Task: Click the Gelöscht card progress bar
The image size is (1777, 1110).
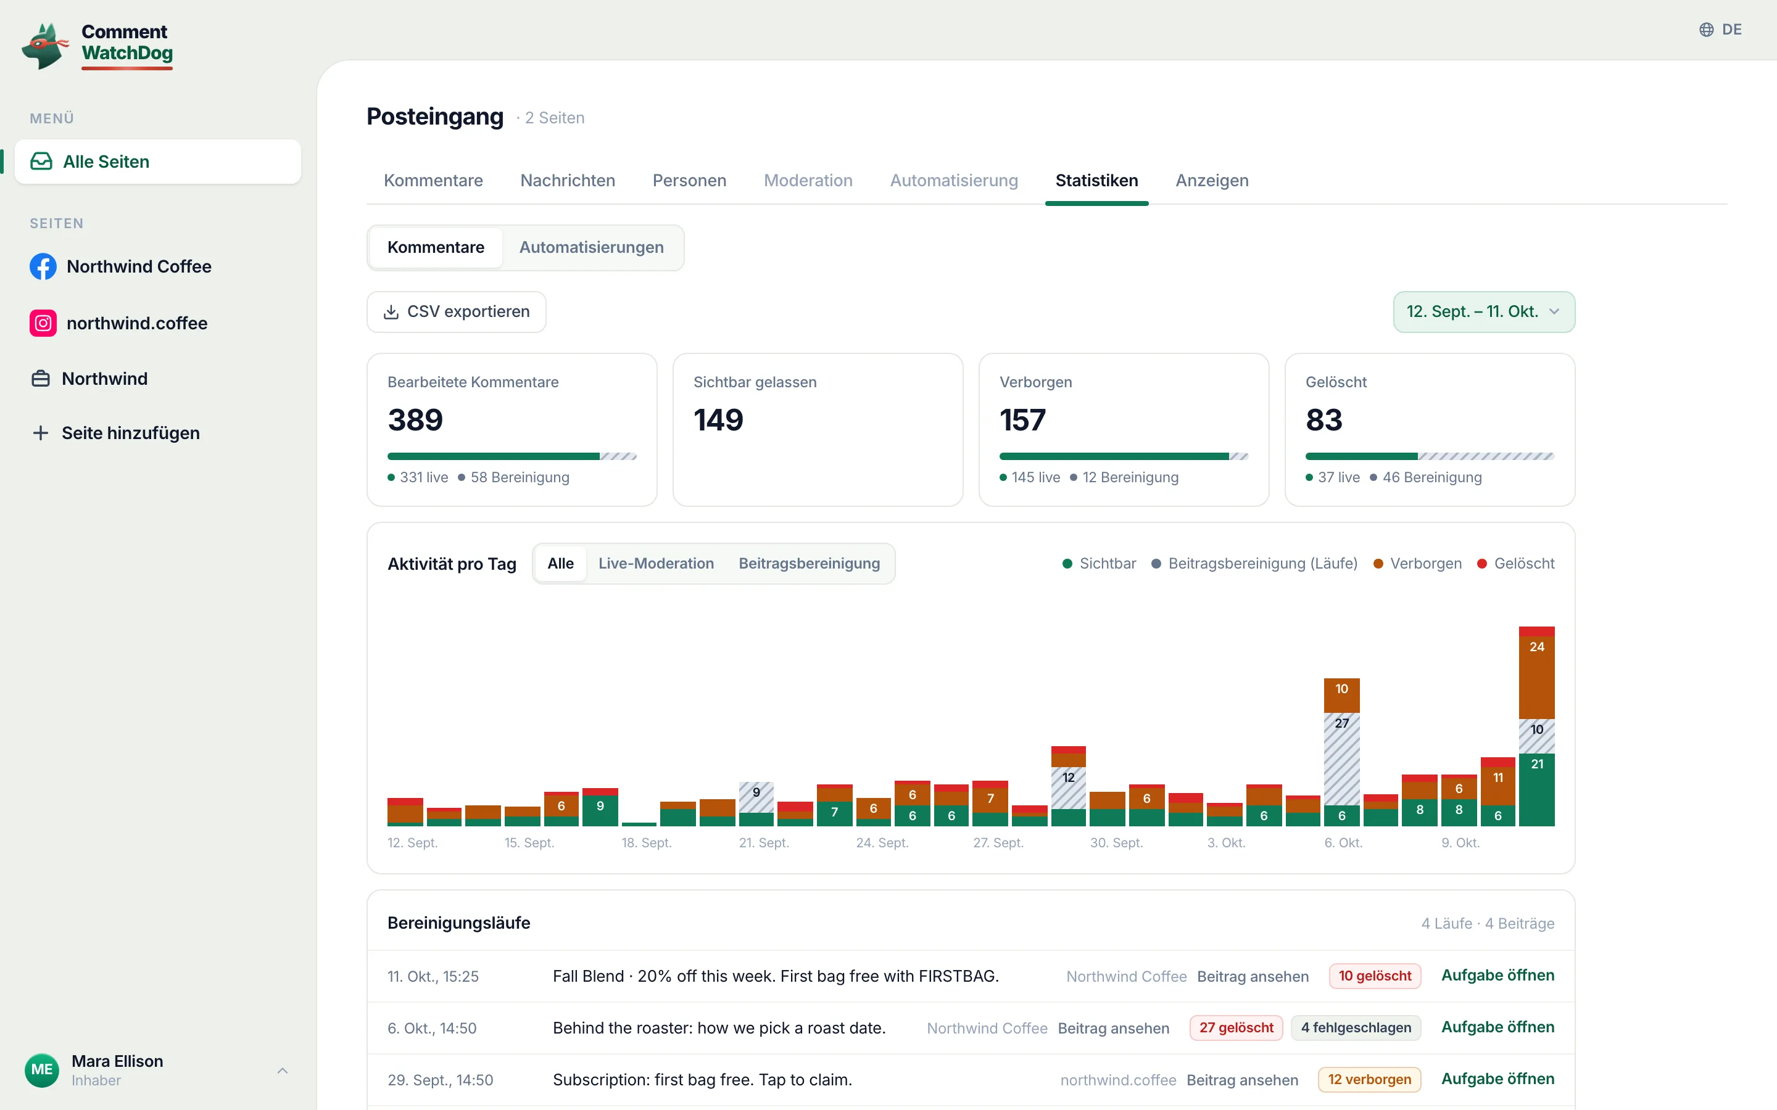Action: (1430, 456)
